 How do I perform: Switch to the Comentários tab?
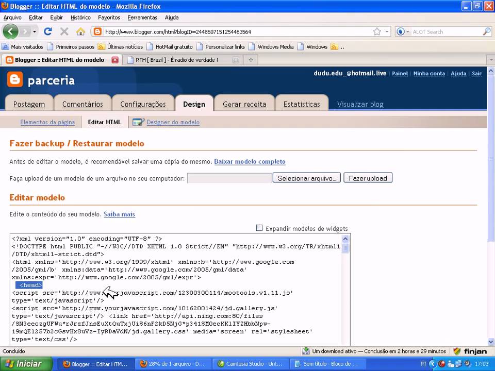coord(82,104)
